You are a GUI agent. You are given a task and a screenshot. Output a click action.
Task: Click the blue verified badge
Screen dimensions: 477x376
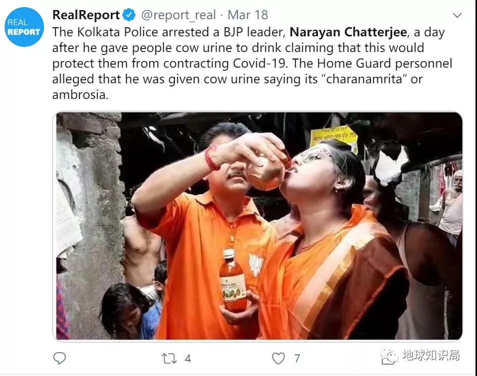(x=130, y=15)
